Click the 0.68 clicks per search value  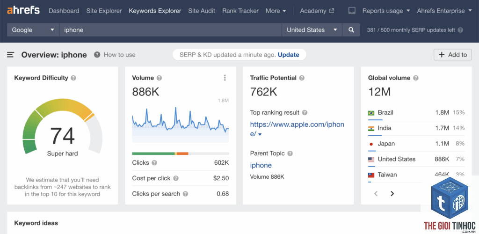click(223, 194)
